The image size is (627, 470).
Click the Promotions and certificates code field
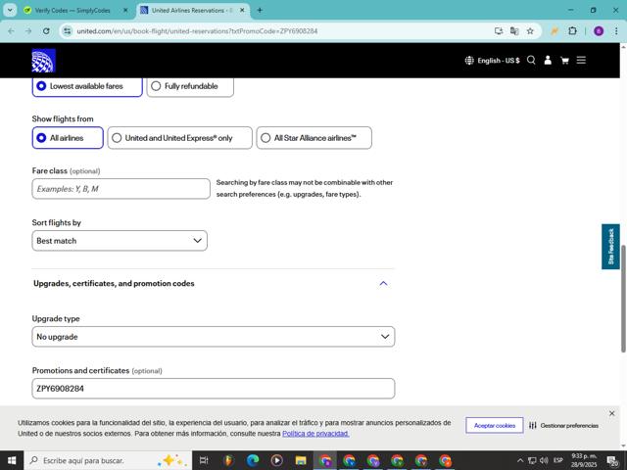214,389
